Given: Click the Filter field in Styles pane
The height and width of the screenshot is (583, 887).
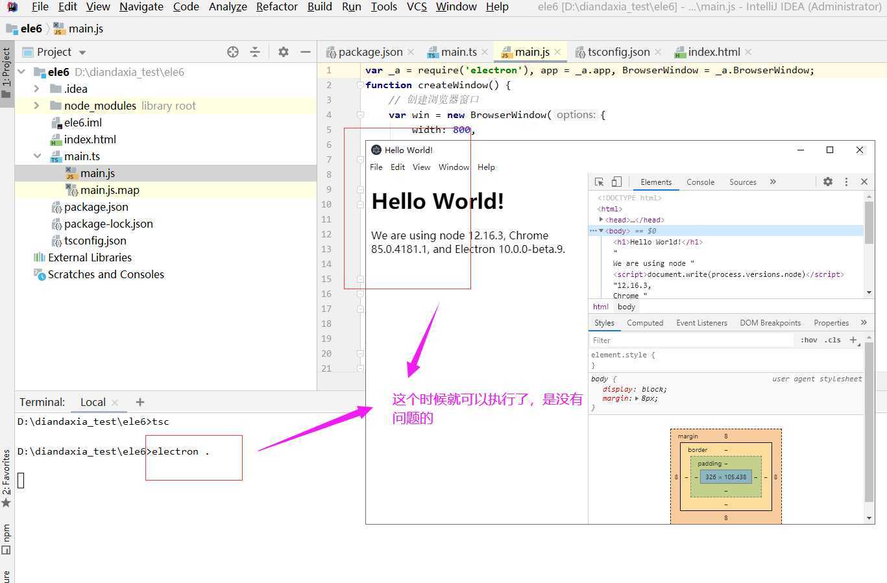Looking at the screenshot, I should [x=691, y=340].
